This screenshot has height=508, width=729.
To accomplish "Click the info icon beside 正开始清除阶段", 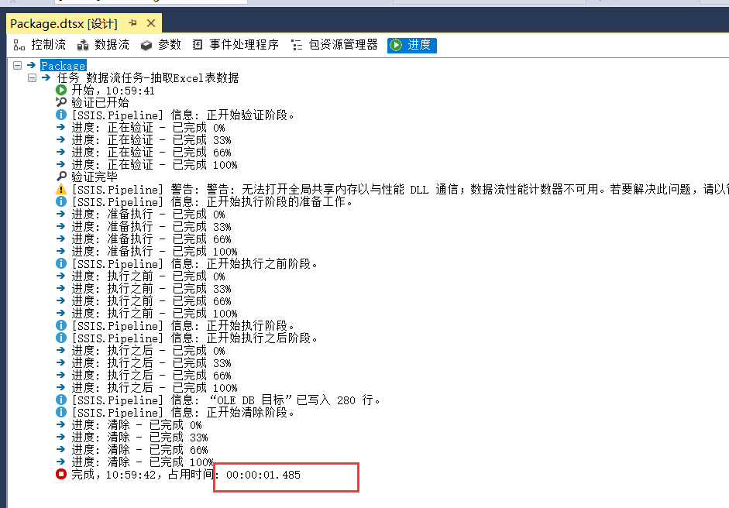I will click(x=61, y=412).
